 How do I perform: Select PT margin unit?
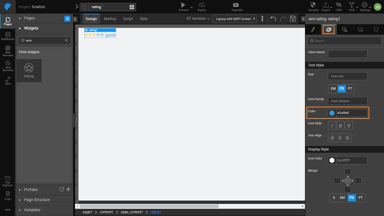click(x=361, y=198)
